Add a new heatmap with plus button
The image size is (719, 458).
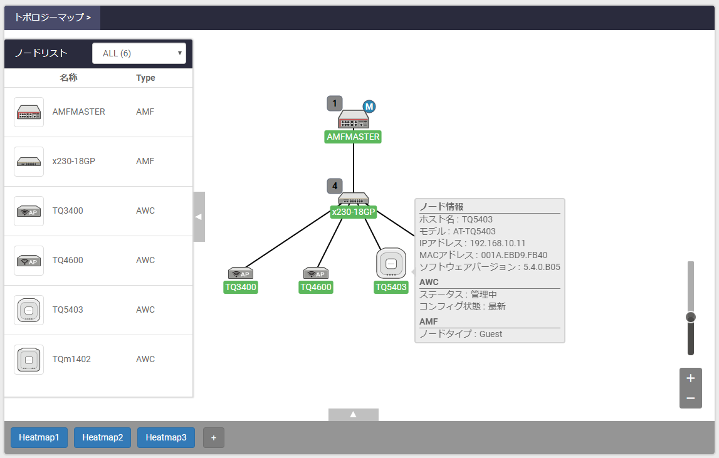click(214, 437)
